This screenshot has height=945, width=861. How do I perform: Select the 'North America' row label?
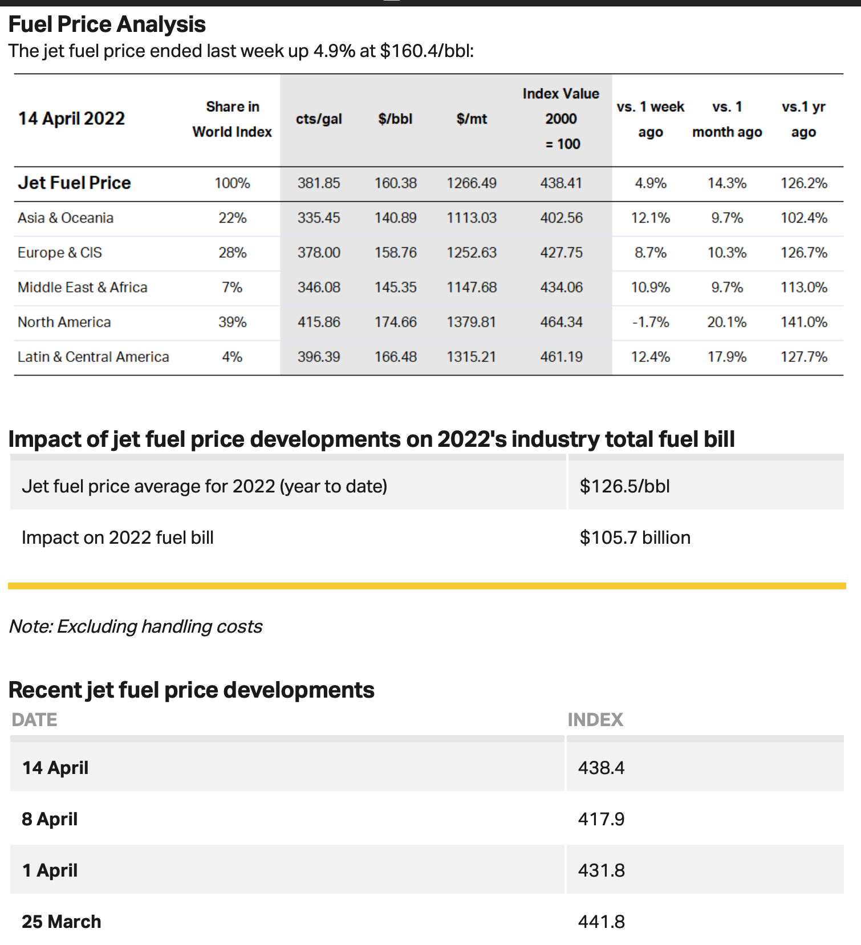(x=64, y=322)
